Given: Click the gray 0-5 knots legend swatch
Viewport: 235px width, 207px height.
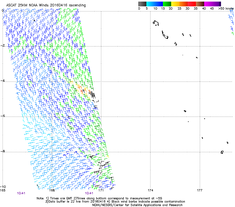Looking at the screenshot, I should coord(142,4).
